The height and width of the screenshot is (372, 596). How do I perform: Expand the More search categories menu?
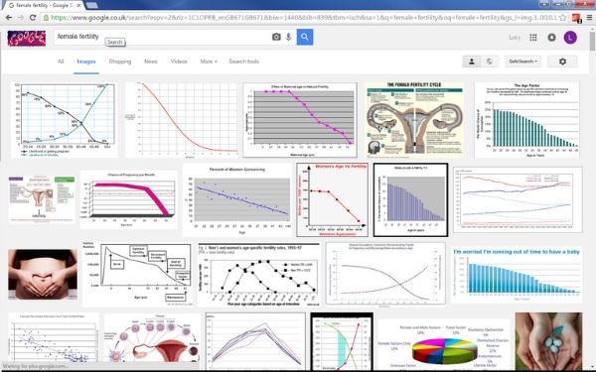click(x=209, y=62)
